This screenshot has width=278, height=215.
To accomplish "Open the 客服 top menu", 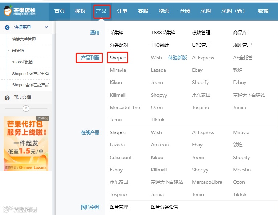I will point(143,11).
